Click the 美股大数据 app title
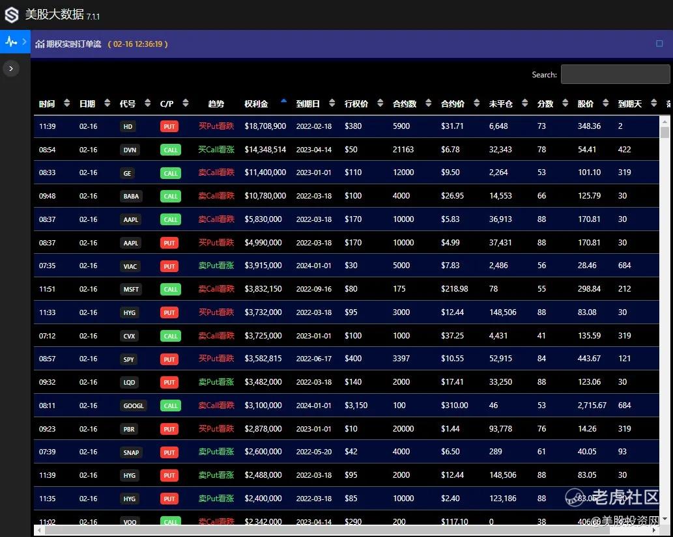Viewport: 673px width, 537px height. tap(54, 14)
